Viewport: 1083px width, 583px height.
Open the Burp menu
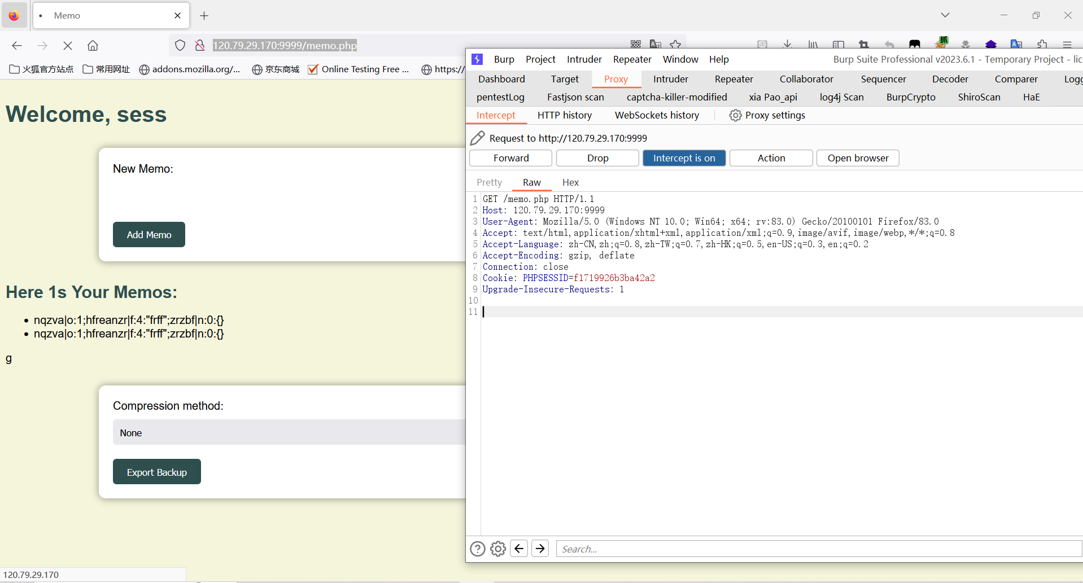point(504,59)
